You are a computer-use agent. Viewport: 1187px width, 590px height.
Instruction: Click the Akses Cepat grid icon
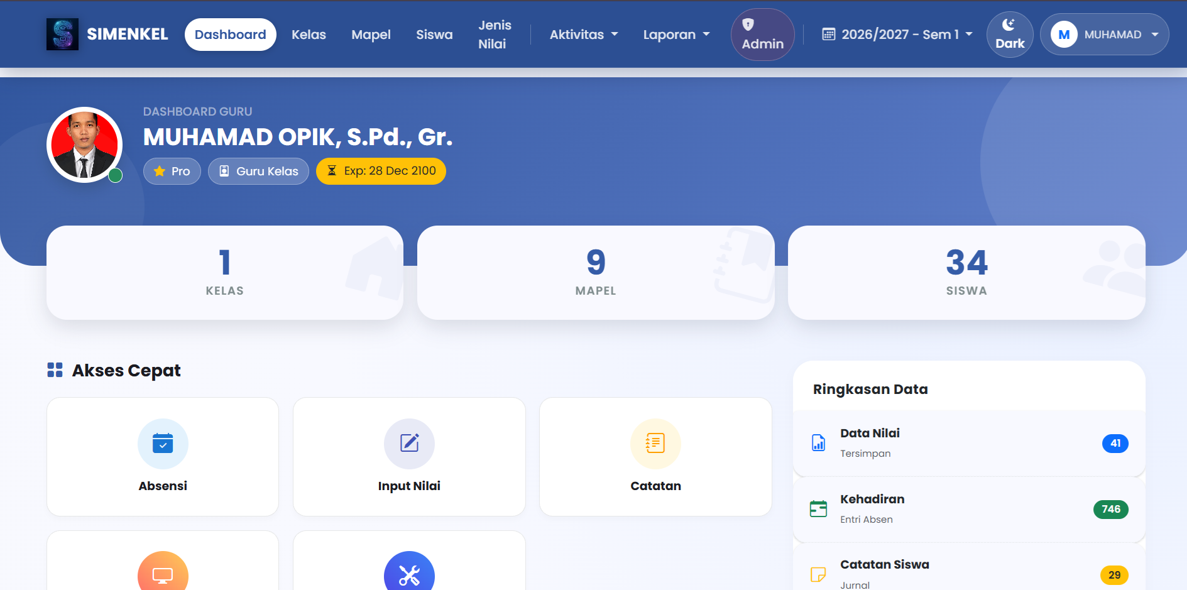pos(55,370)
